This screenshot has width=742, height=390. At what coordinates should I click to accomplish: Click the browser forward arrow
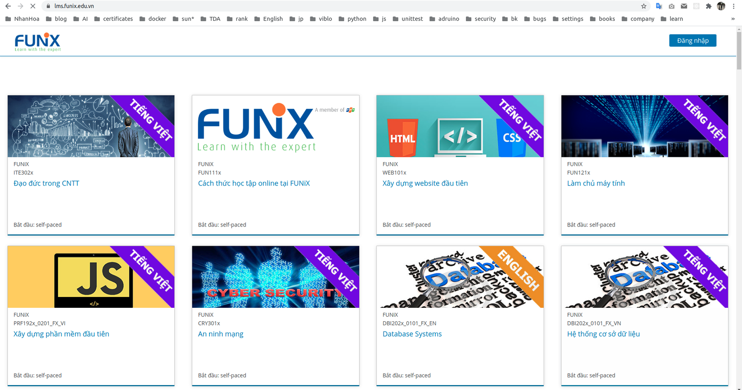21,6
